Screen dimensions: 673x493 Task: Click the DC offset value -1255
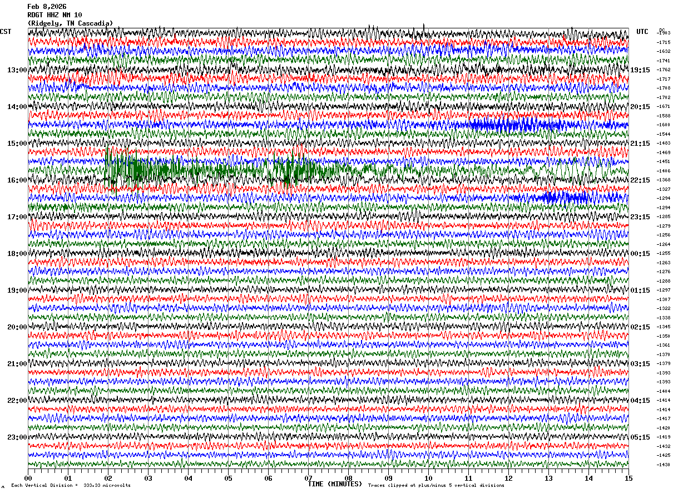point(664,253)
